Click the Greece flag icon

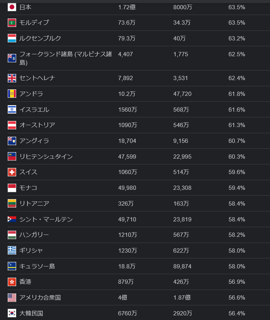pyautogui.click(x=12, y=250)
